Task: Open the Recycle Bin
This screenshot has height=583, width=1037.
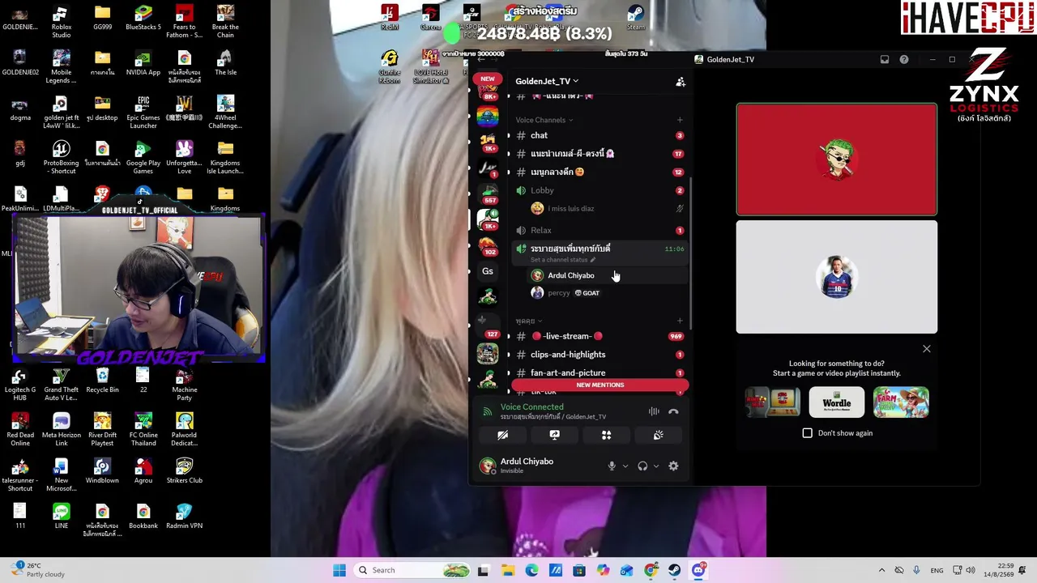Action: click(102, 381)
